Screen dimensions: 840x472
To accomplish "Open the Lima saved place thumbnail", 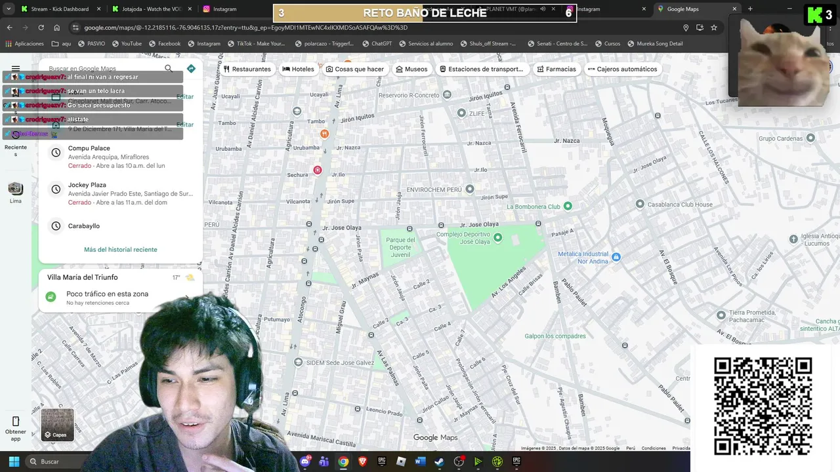I will 16,189.
